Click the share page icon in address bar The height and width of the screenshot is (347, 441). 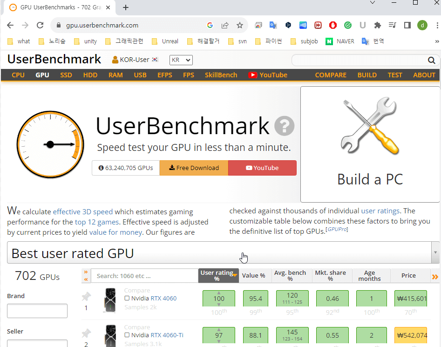[x=225, y=25]
